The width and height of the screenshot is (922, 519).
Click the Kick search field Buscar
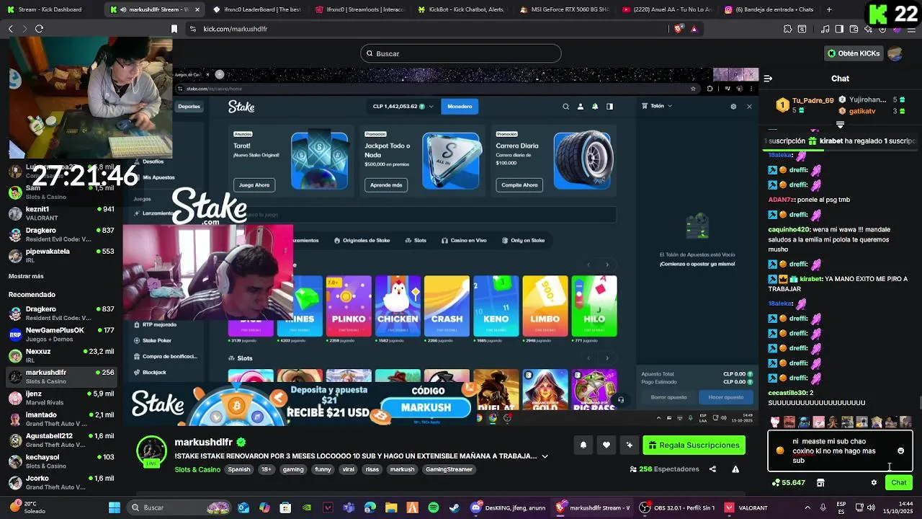coord(461,53)
